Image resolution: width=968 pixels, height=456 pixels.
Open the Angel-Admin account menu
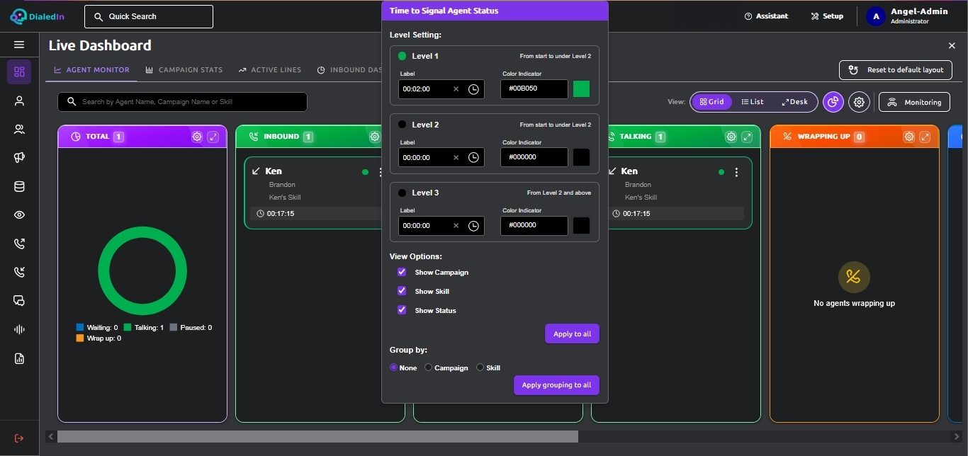pos(907,16)
